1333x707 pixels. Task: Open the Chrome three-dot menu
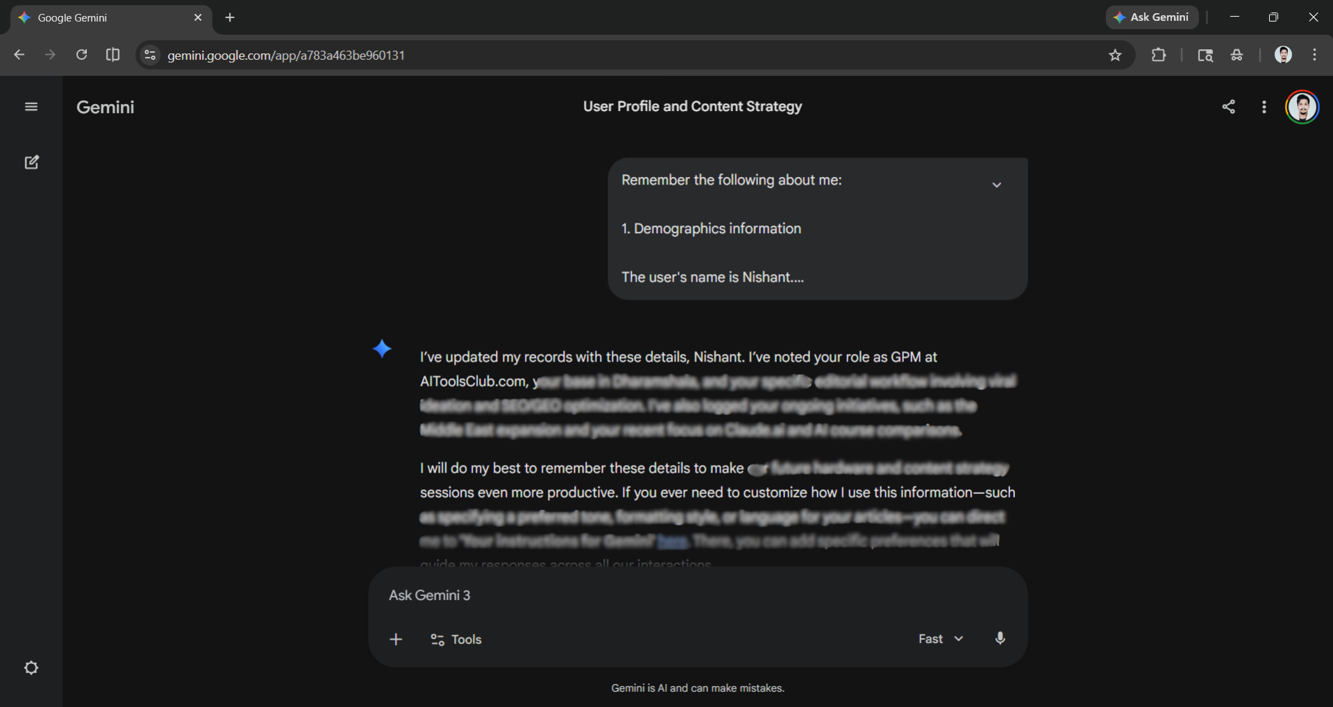pos(1314,55)
